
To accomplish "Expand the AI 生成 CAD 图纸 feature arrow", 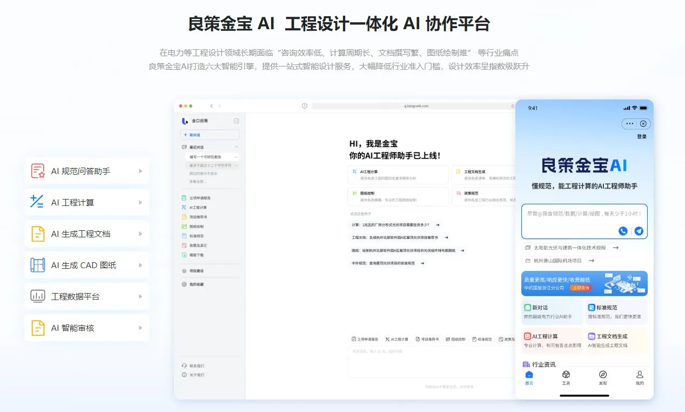I will click(140, 265).
